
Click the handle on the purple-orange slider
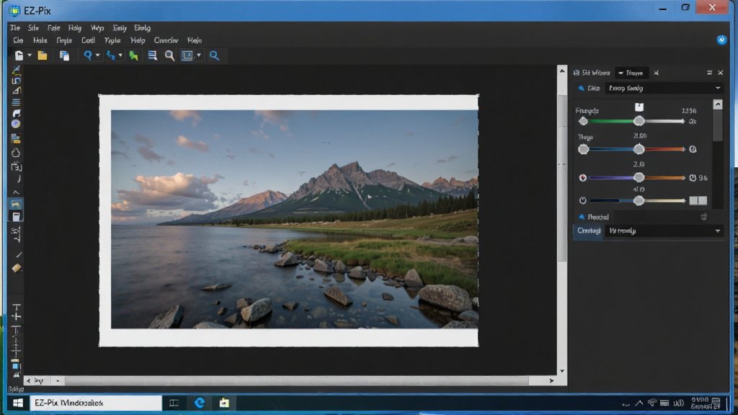coord(639,177)
